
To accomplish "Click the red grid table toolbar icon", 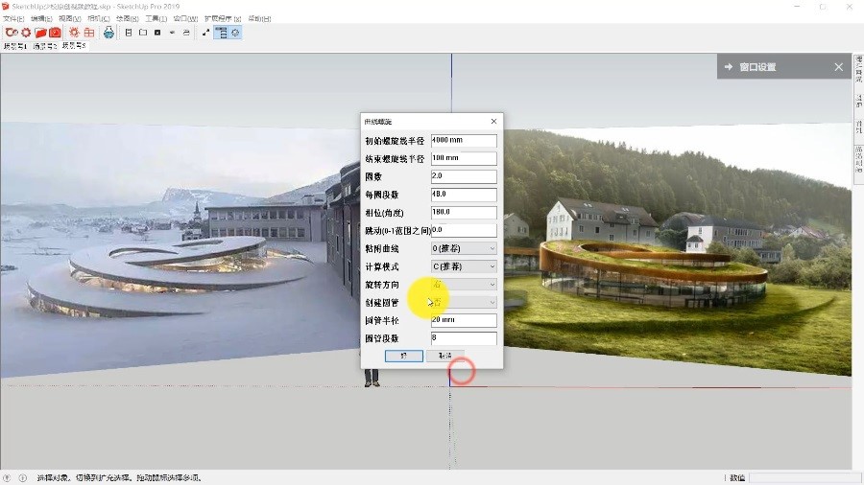I will point(88,33).
